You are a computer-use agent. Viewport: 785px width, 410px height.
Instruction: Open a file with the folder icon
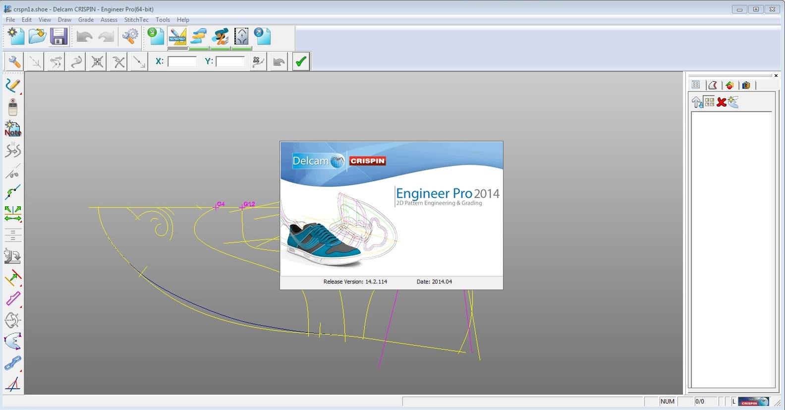point(37,37)
